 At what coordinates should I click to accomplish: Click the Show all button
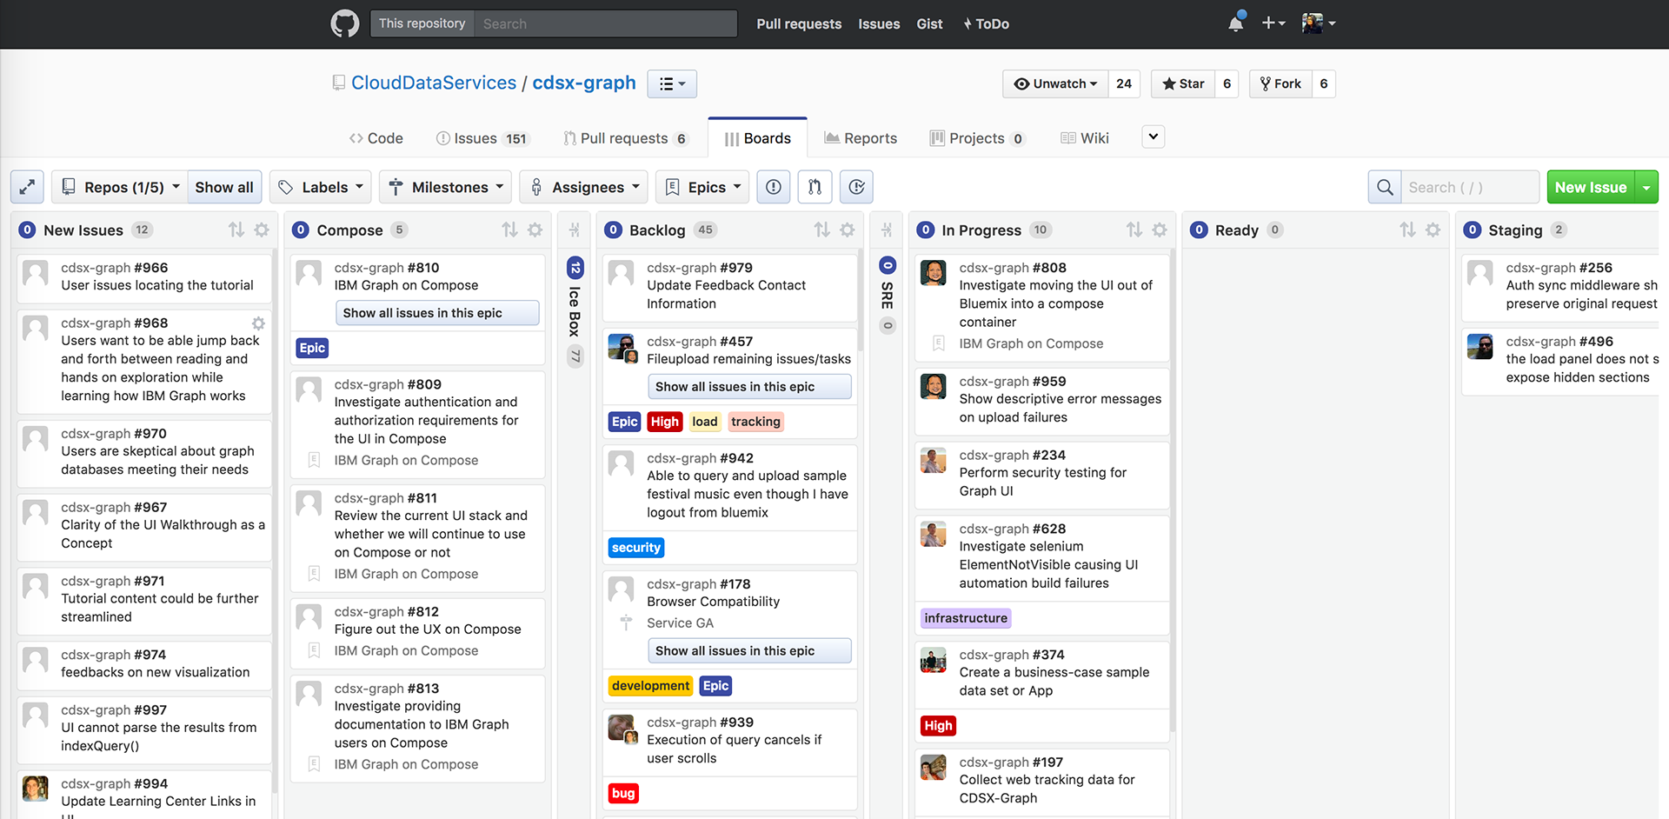[x=224, y=187]
